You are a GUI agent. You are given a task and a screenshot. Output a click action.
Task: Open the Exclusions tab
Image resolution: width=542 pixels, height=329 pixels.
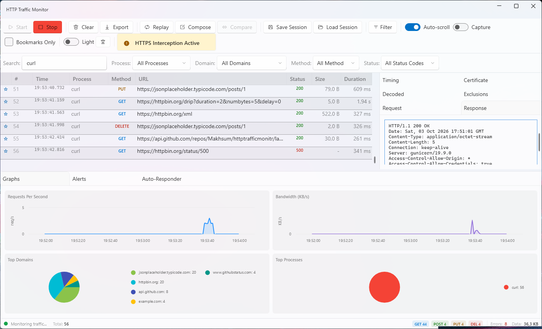[x=501, y=94]
